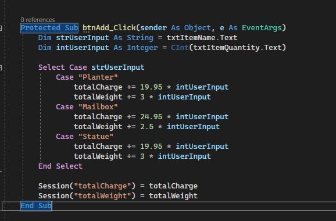Click the 2.5 weight value
Screen dimensions: 336x221
coord(147,126)
